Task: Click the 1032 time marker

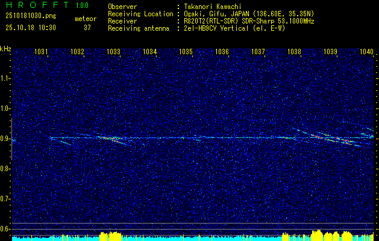Action: (77, 51)
